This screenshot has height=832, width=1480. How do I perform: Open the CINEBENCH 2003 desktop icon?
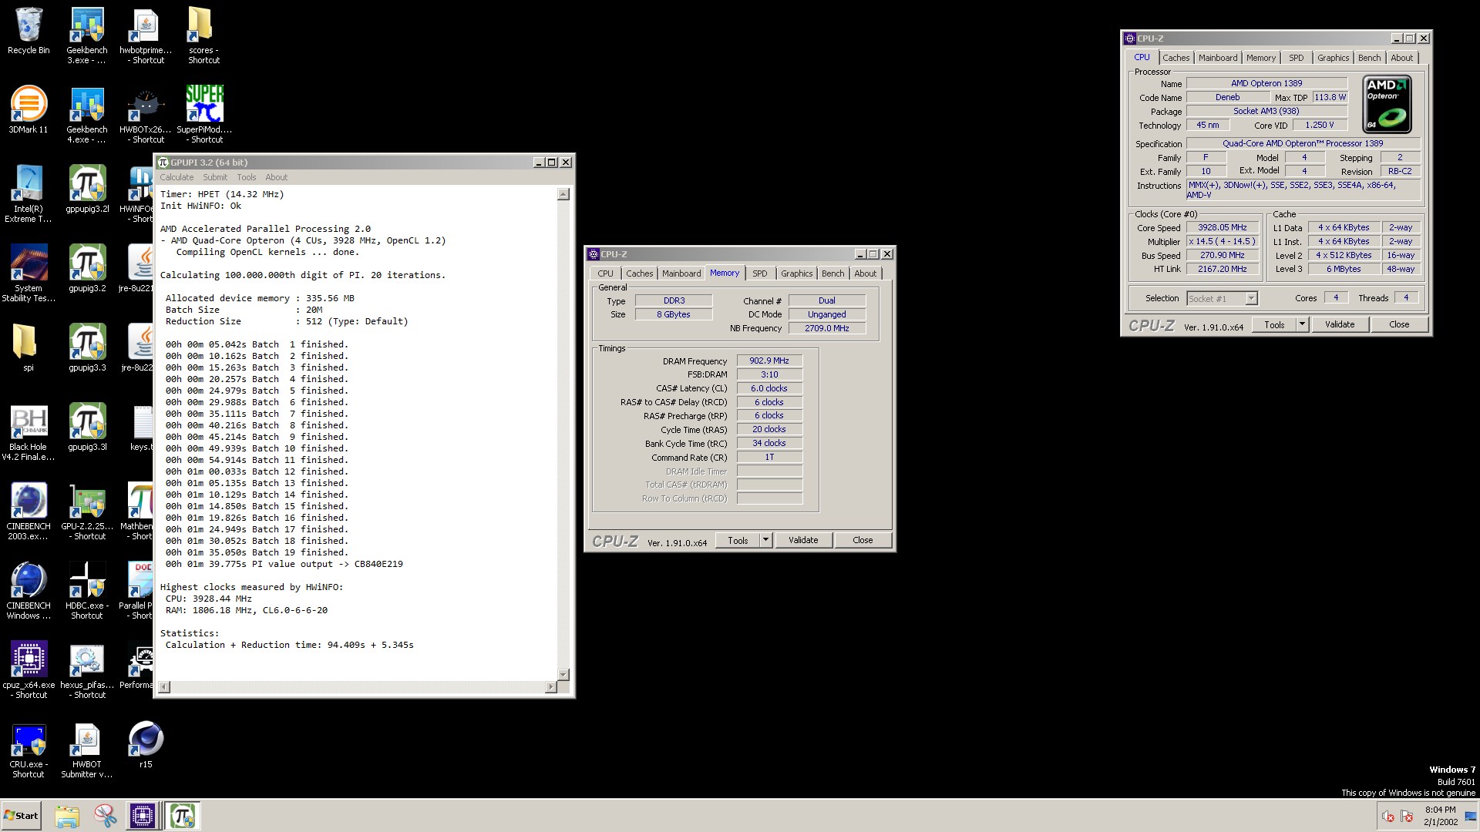[29, 512]
